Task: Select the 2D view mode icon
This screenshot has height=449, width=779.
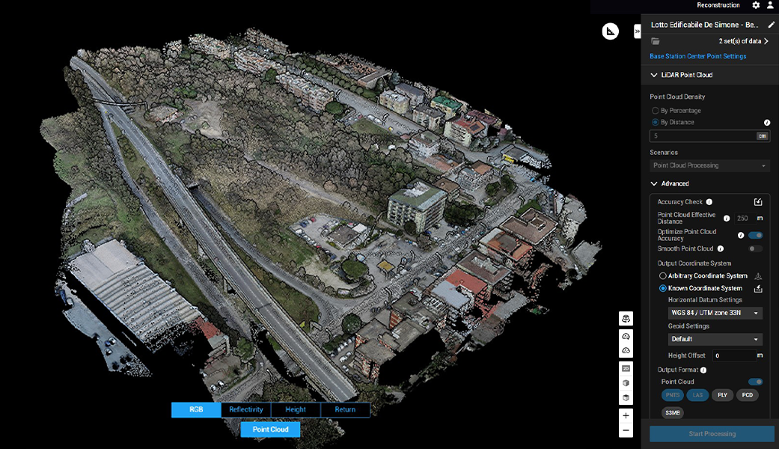Action: coord(626,367)
